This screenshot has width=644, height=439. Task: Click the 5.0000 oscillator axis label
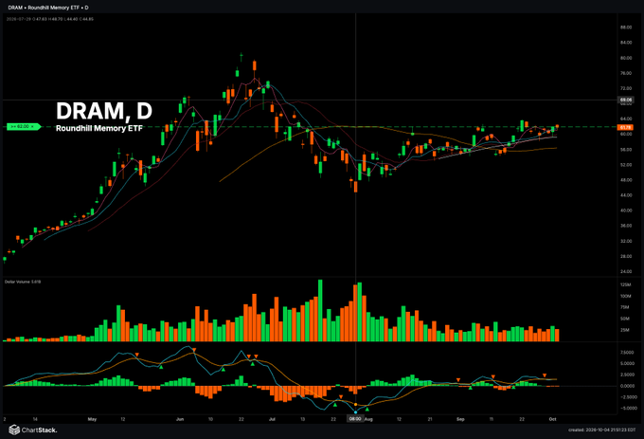pyautogui.click(x=627, y=364)
